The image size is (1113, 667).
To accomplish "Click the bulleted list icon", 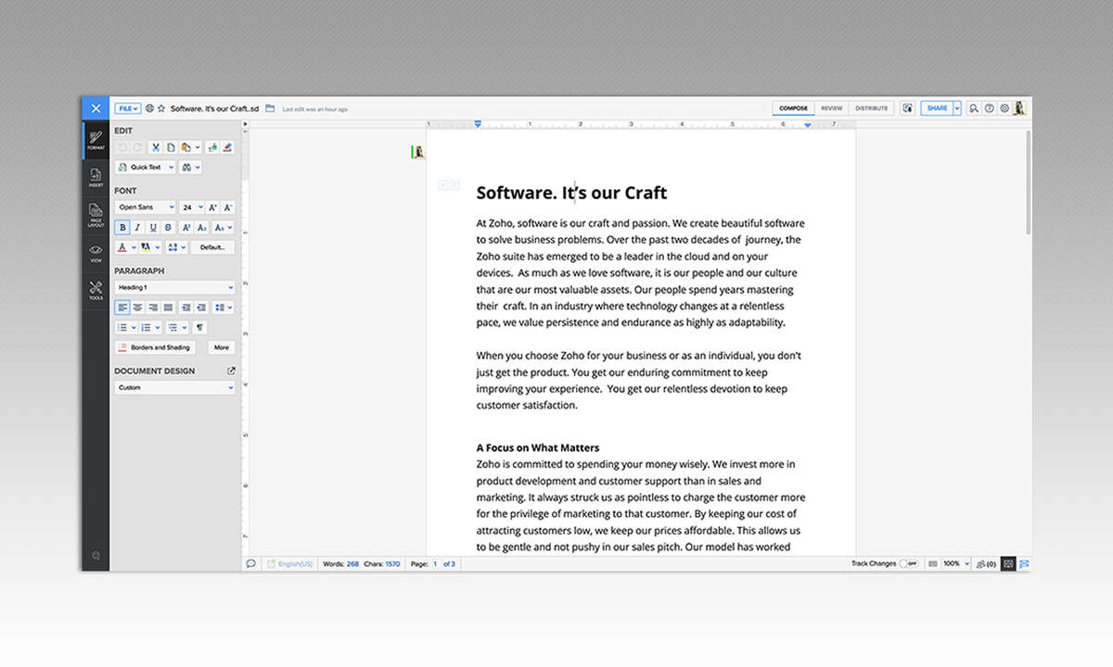I will [x=122, y=327].
